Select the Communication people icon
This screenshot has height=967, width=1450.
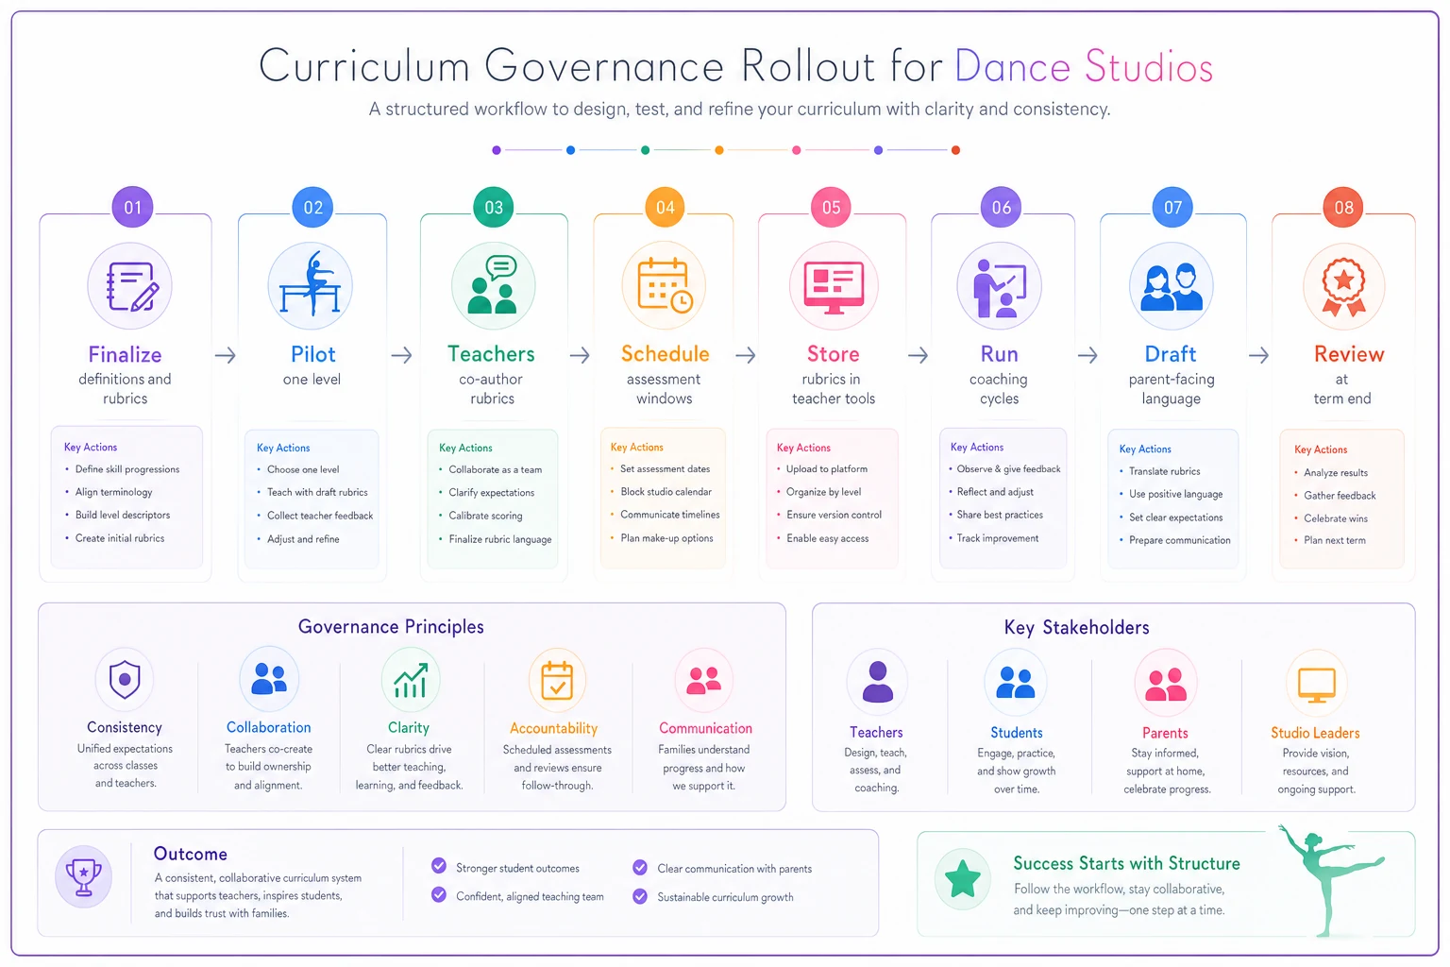[704, 679]
